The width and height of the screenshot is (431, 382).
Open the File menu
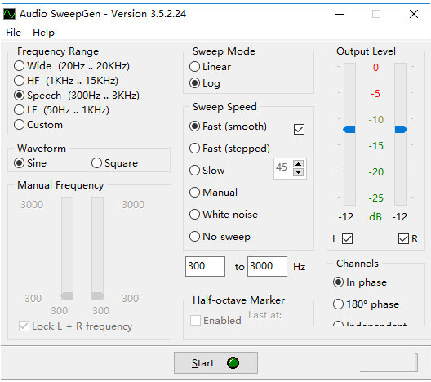pos(13,33)
